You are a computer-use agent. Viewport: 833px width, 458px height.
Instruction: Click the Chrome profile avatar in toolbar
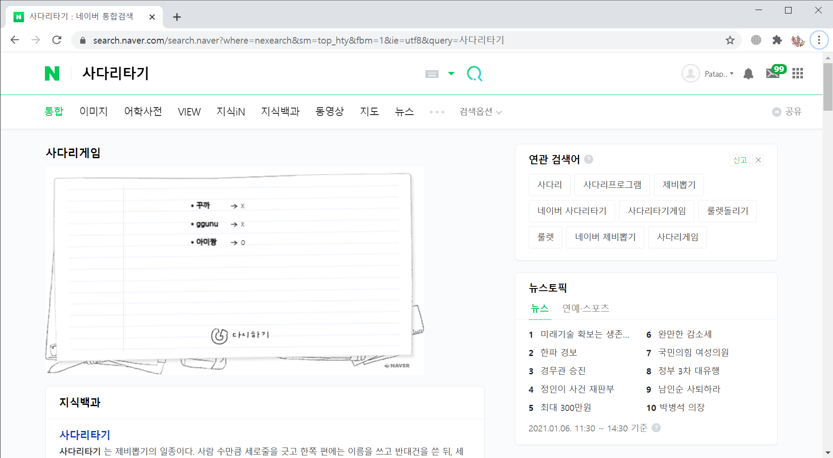pyautogui.click(x=798, y=41)
